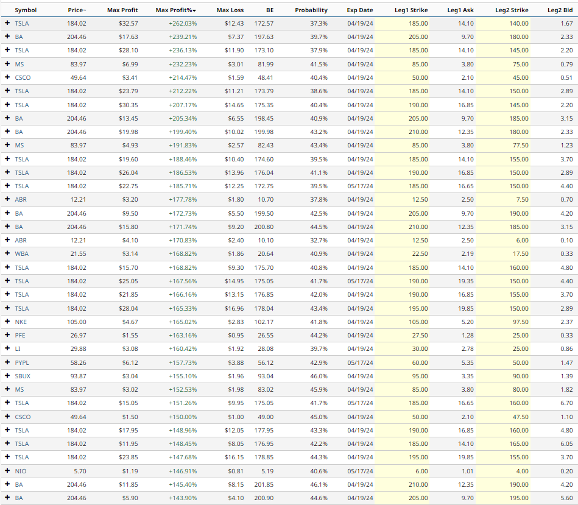Expand the MS row with Max Profit $6.99

(7, 64)
